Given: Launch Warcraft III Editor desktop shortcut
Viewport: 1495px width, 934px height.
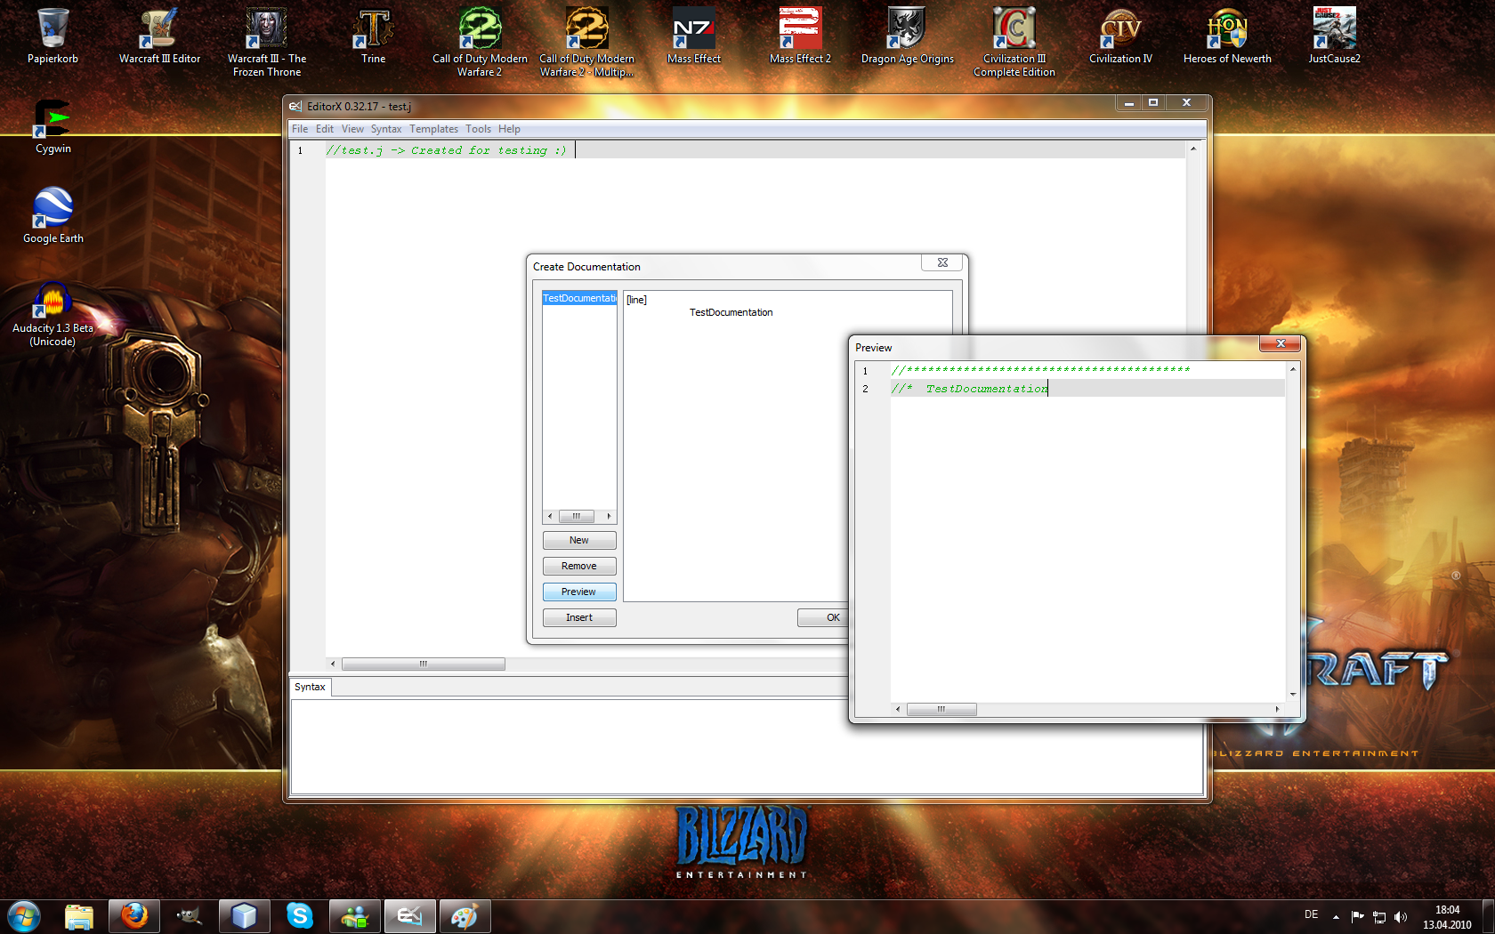Looking at the screenshot, I should click(x=160, y=36).
